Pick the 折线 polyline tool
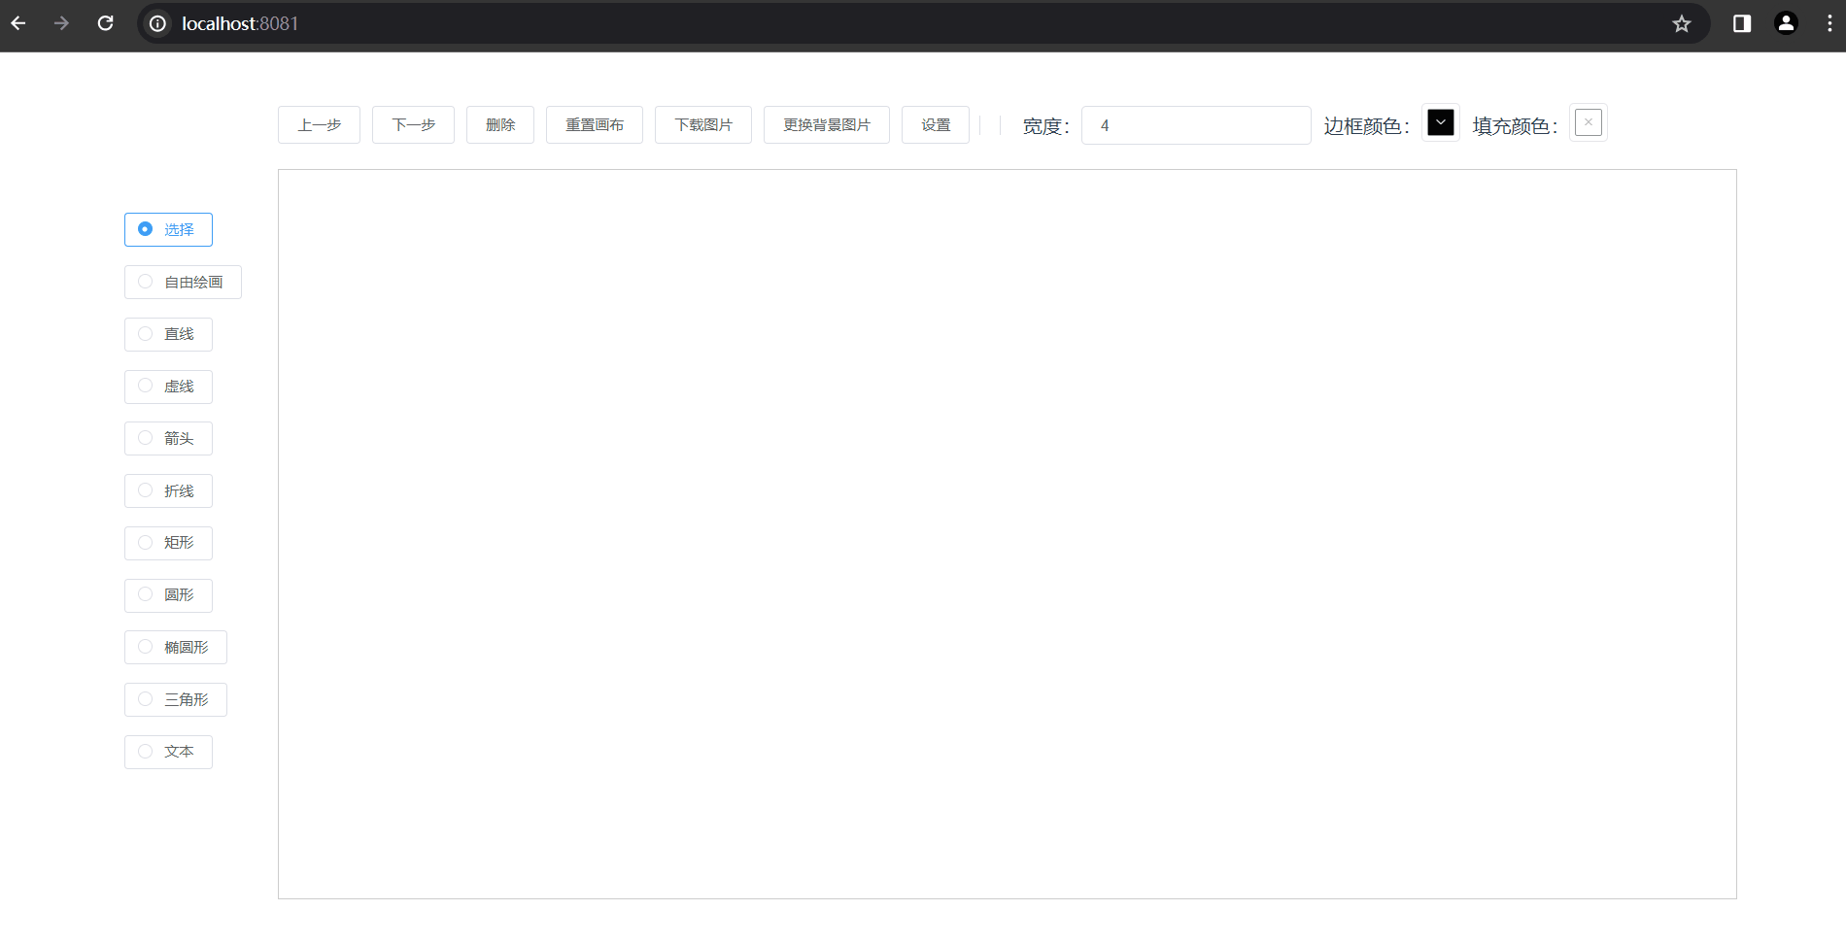 168,491
